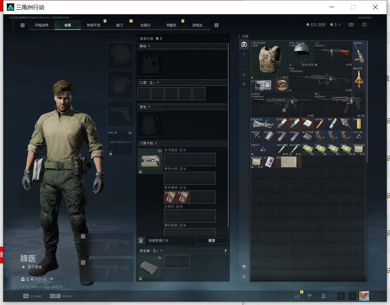
Task: Add premium currency with plus icon
Action: coord(339,25)
